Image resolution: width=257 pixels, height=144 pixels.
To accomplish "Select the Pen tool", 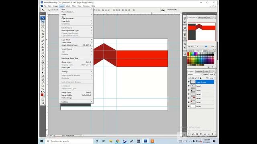I will (43, 66).
